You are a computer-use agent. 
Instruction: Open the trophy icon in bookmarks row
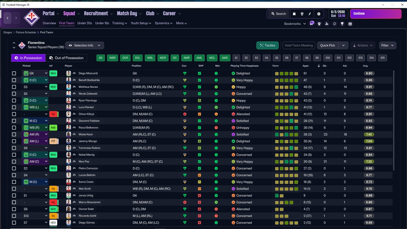[x=342, y=24]
